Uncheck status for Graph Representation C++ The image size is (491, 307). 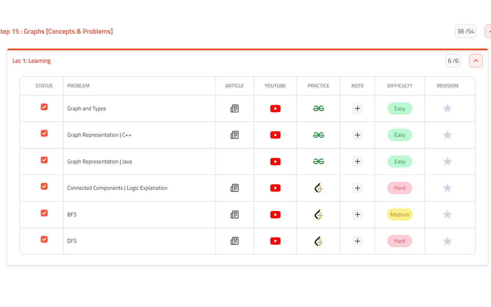44,133
